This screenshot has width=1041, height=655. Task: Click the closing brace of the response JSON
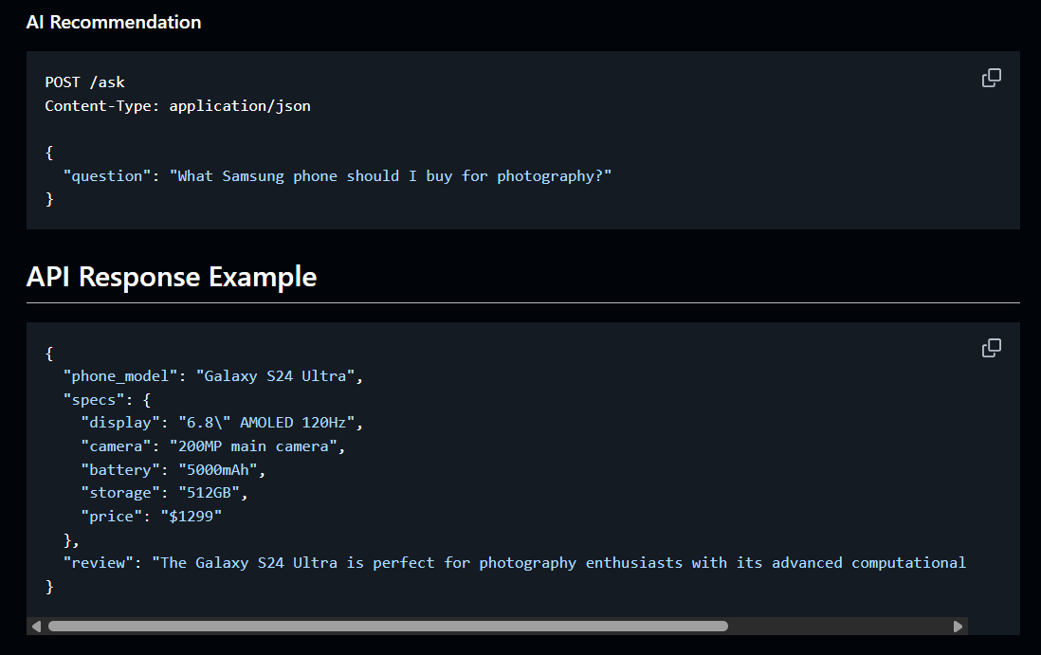coord(49,587)
